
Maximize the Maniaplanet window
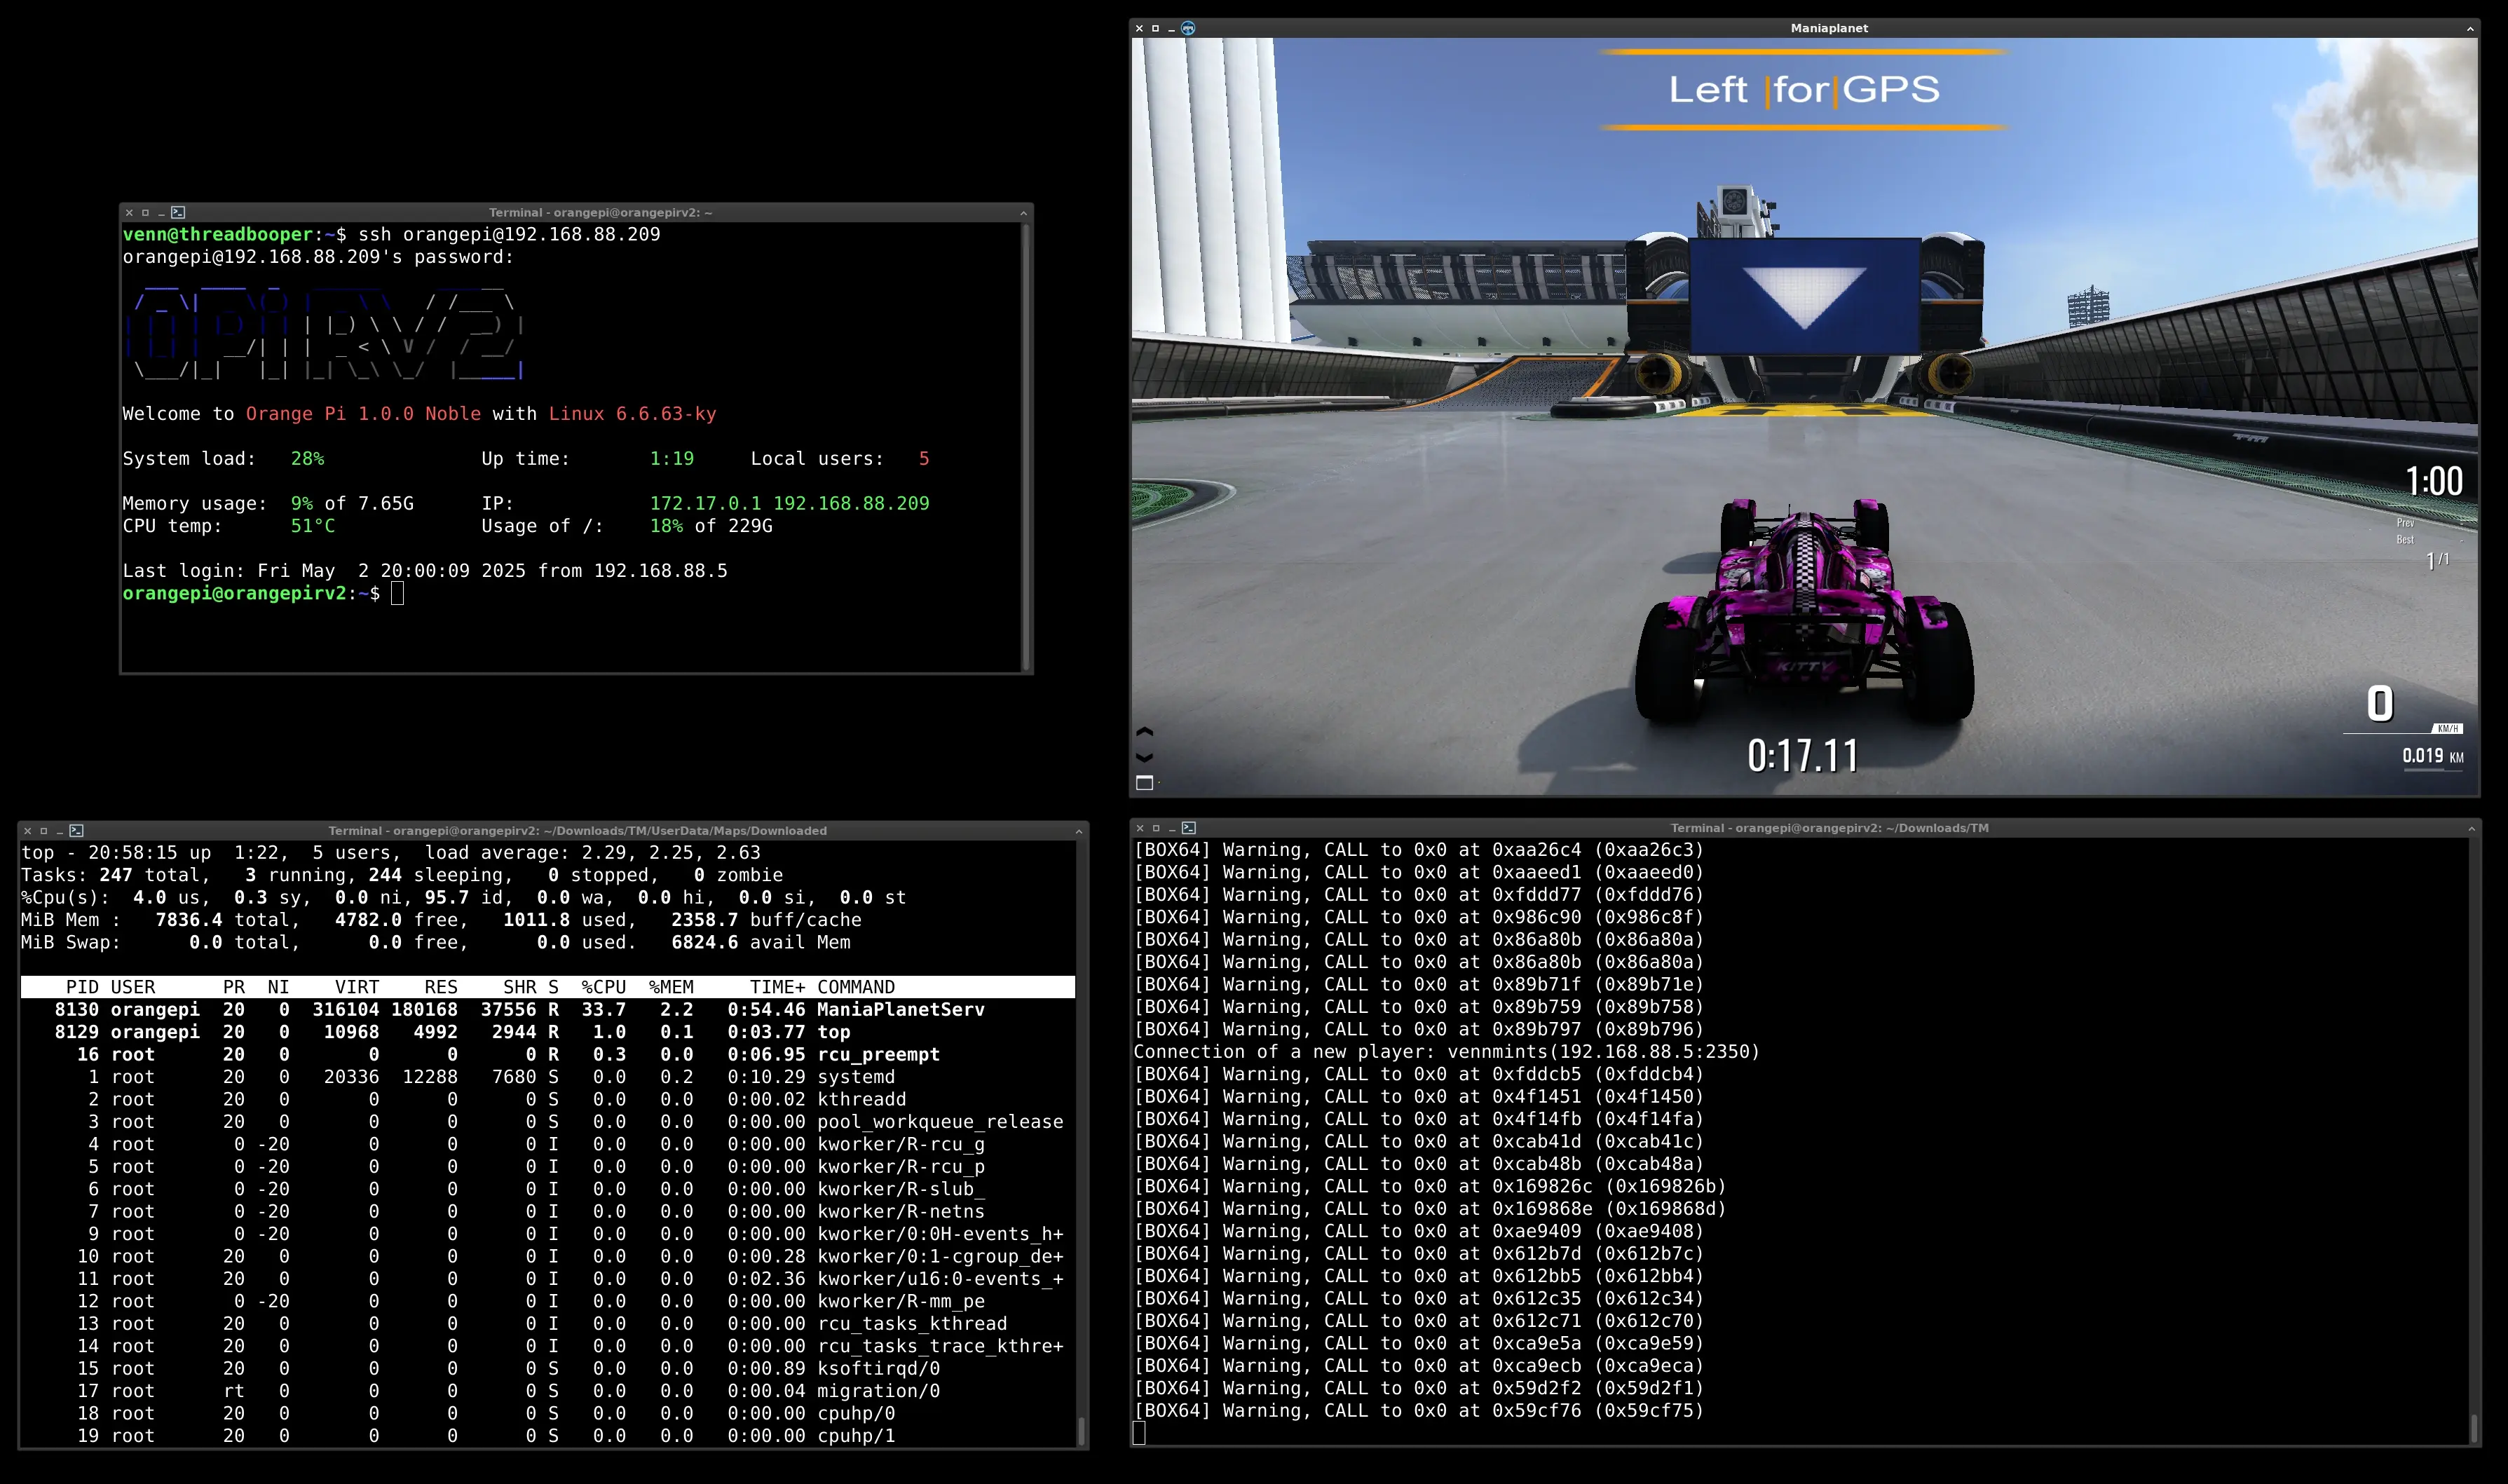click(1155, 28)
